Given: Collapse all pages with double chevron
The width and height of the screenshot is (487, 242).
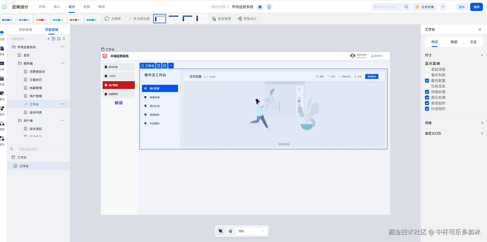Looking at the screenshot, I should click(64, 39).
